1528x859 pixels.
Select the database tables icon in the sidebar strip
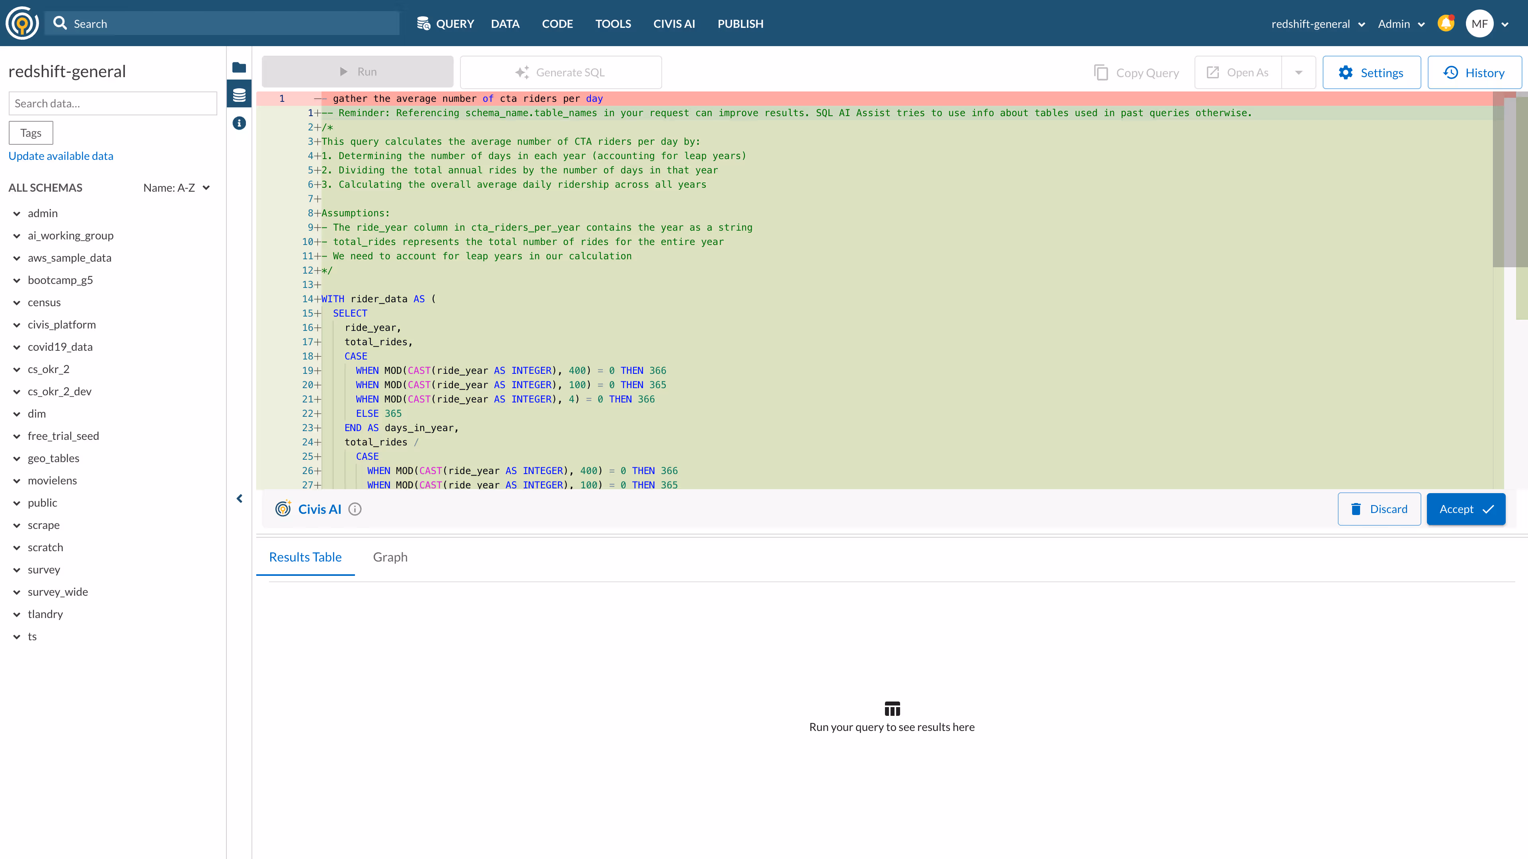239,95
